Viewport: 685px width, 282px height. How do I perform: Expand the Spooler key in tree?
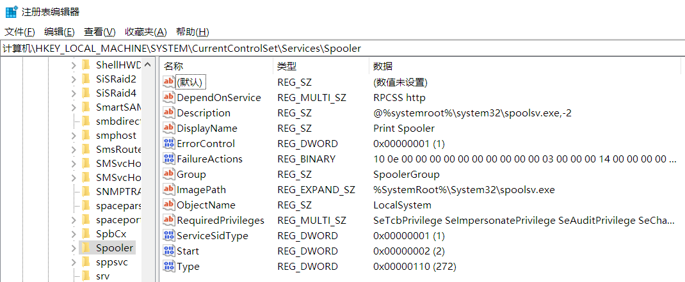point(73,248)
